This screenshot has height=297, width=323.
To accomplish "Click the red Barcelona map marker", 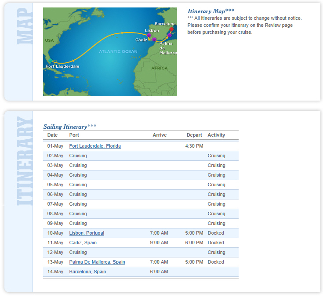I will 171,29.
